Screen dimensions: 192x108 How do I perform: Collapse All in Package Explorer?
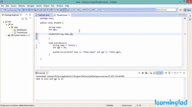pos(23,19)
